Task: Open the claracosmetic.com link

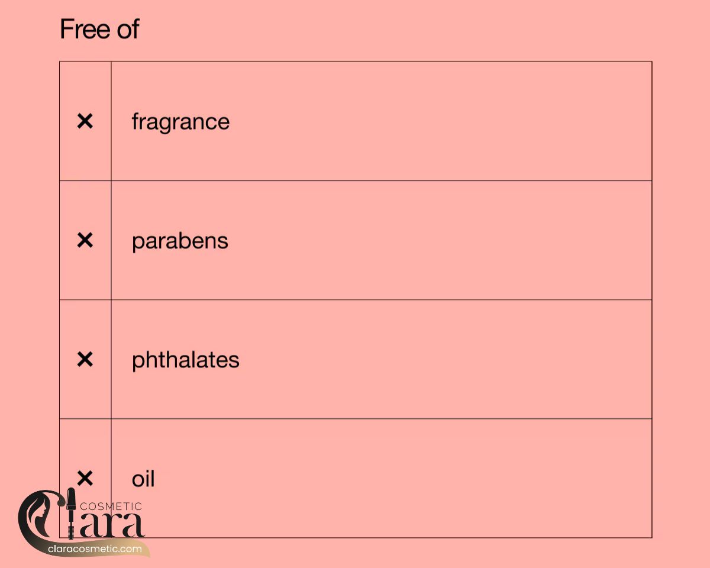Action: tap(95, 549)
